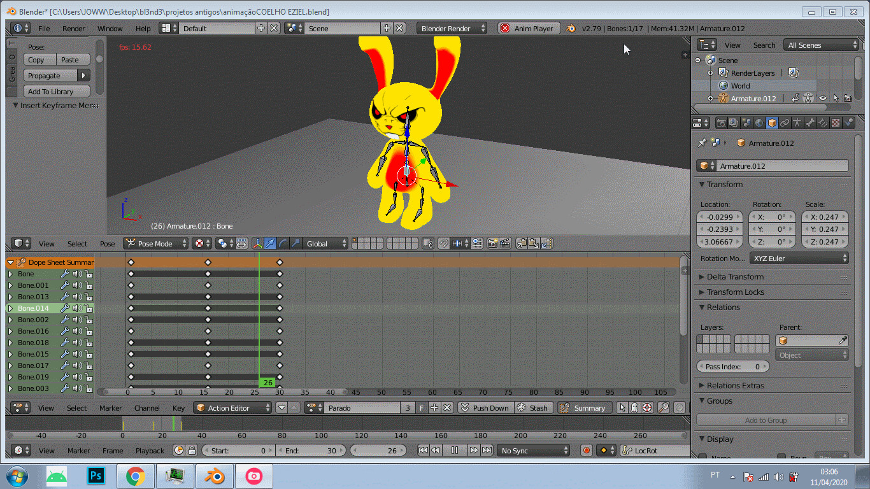Viewport: 870px width, 489px height.
Task: Click the auto keyframe record button
Action: coord(587,450)
